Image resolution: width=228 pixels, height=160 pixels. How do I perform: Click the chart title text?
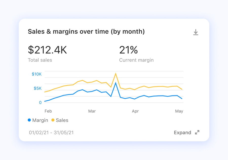coord(86,32)
